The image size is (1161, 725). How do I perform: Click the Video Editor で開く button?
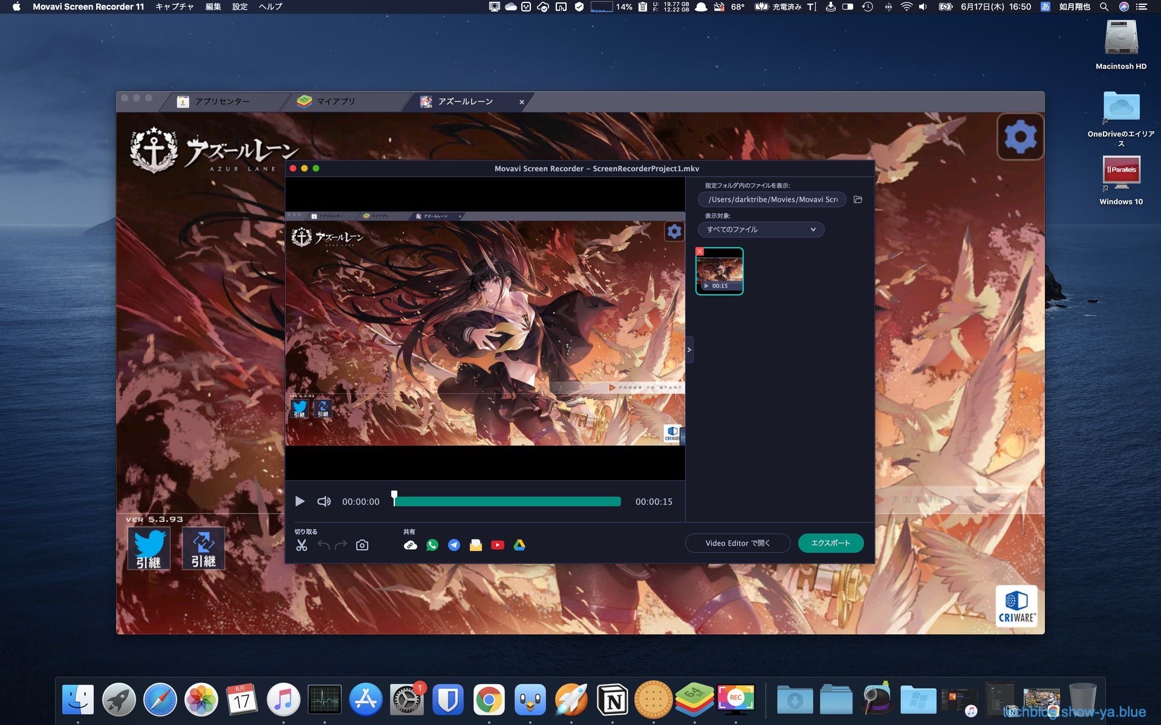[737, 543]
